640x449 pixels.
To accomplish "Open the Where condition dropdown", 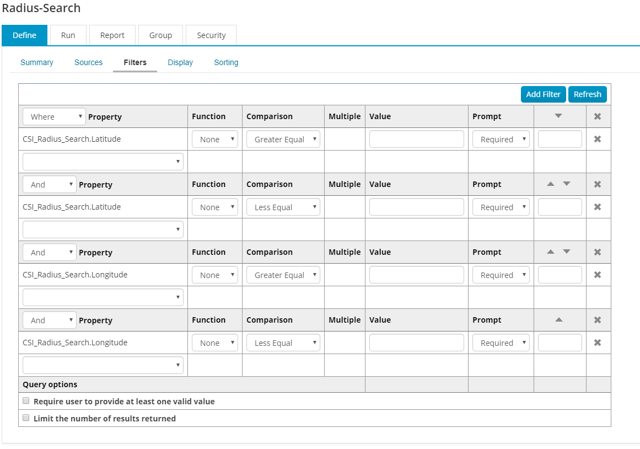I will pyautogui.click(x=54, y=116).
